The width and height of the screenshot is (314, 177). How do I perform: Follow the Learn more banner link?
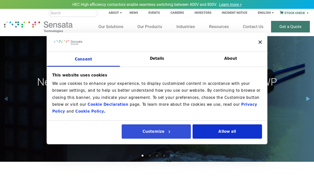tap(230, 4)
